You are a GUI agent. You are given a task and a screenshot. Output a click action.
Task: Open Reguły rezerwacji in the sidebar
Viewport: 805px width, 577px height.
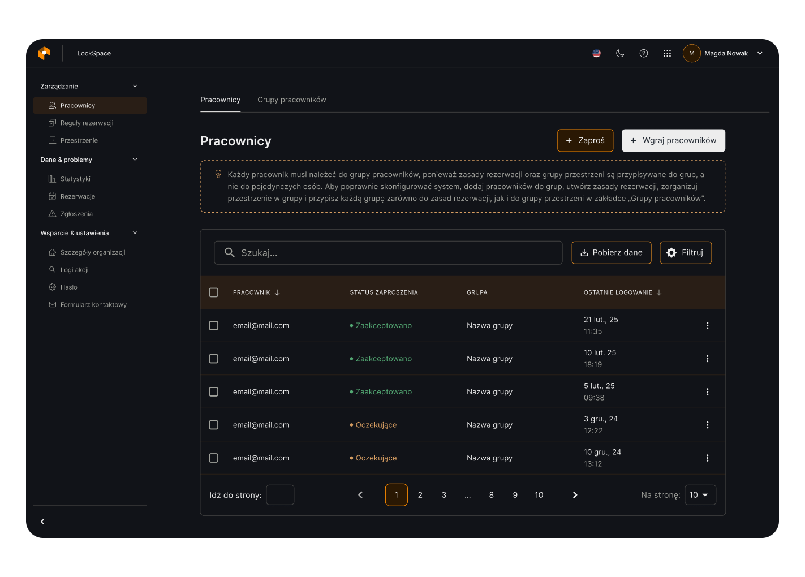coord(87,123)
